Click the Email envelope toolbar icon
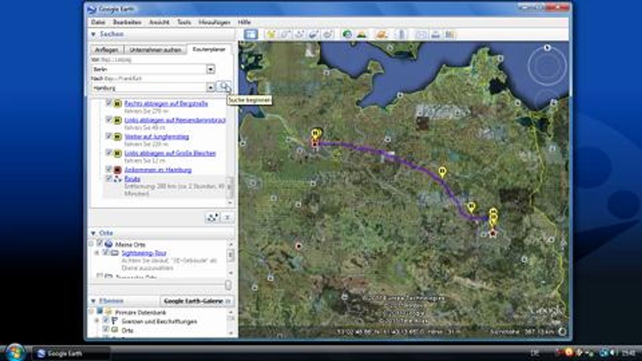 [421, 34]
